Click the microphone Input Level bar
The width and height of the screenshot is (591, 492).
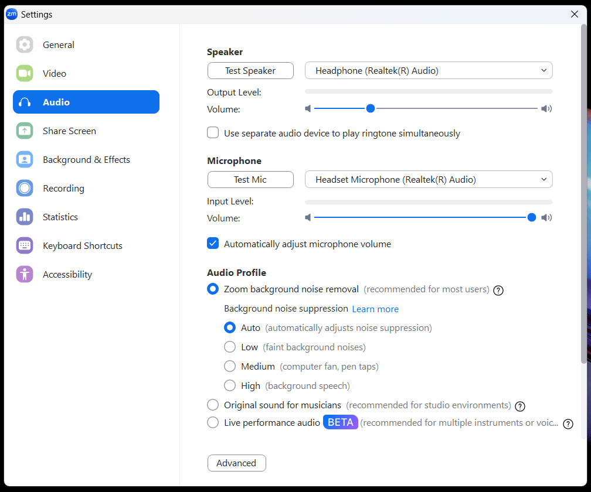(429, 202)
